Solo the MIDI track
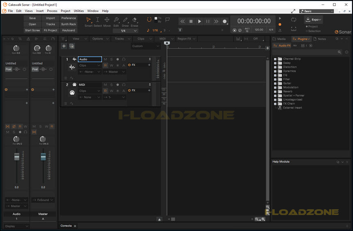This screenshot has height=231, width=353. (x=111, y=85)
